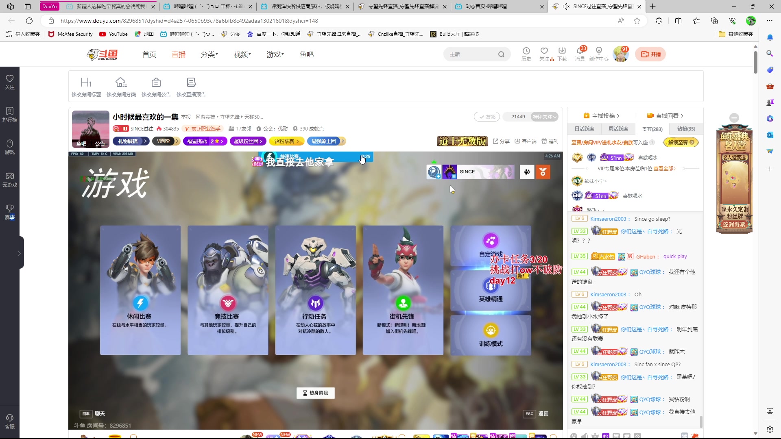Click the 客户端 download client icon
The width and height of the screenshot is (781, 439).
tap(525, 141)
